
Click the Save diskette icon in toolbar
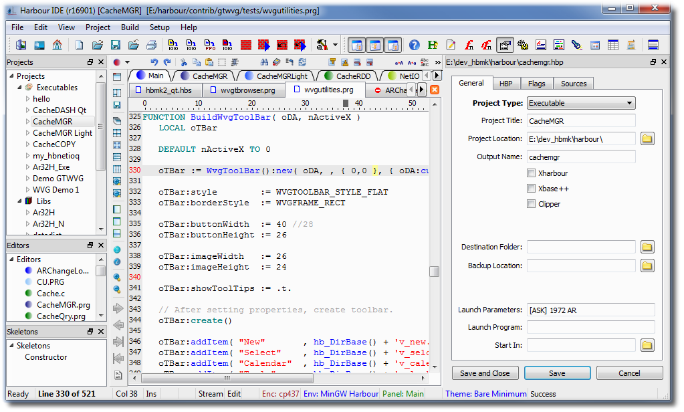[115, 45]
